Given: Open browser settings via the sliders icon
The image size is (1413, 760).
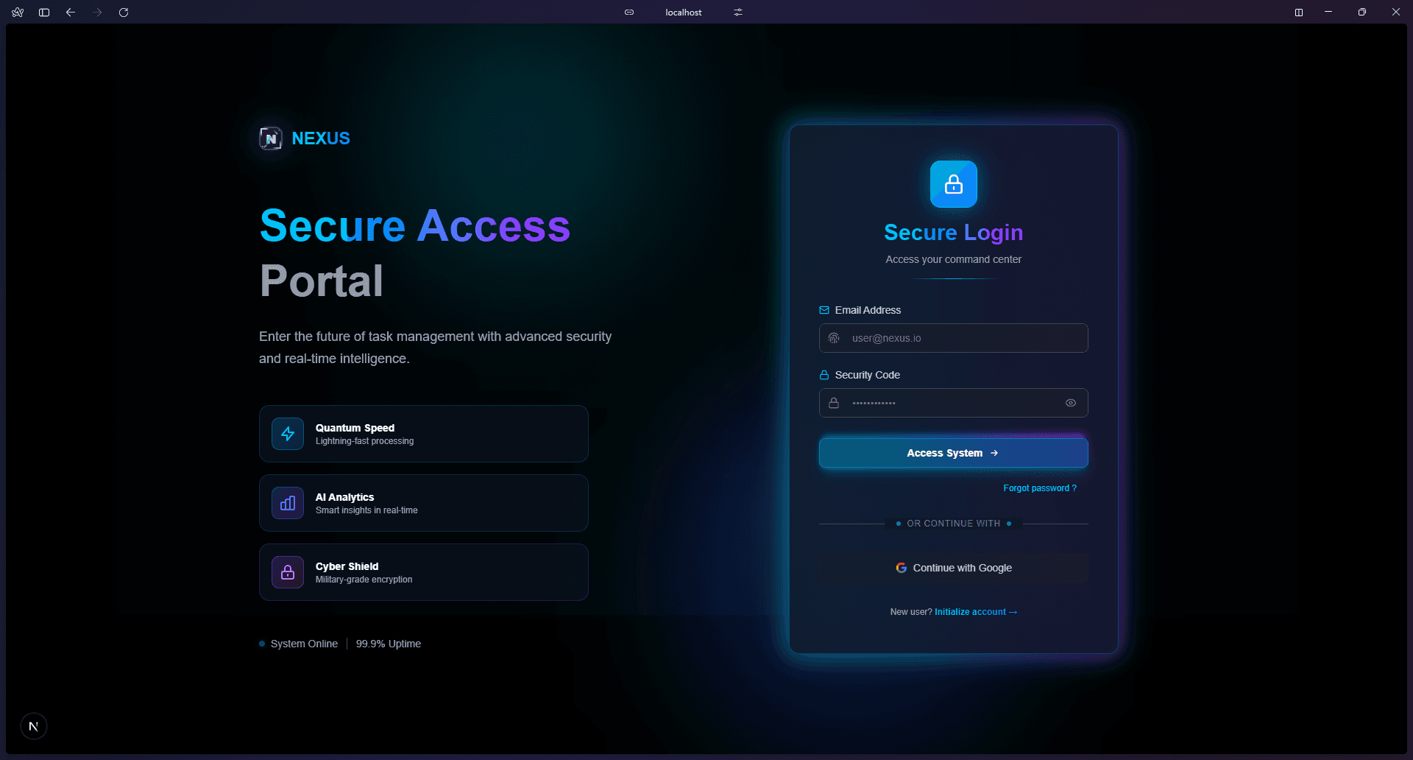Looking at the screenshot, I should pos(737,13).
